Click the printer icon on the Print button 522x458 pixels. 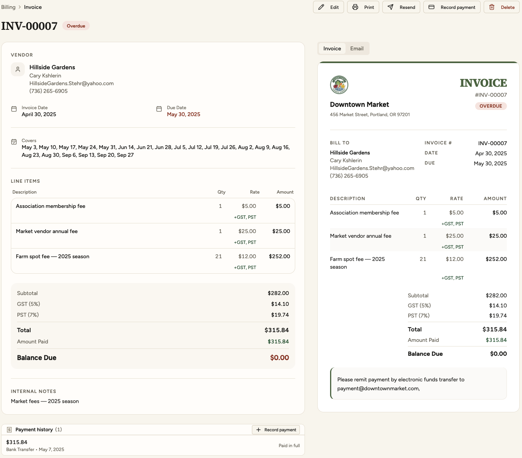tap(355, 7)
